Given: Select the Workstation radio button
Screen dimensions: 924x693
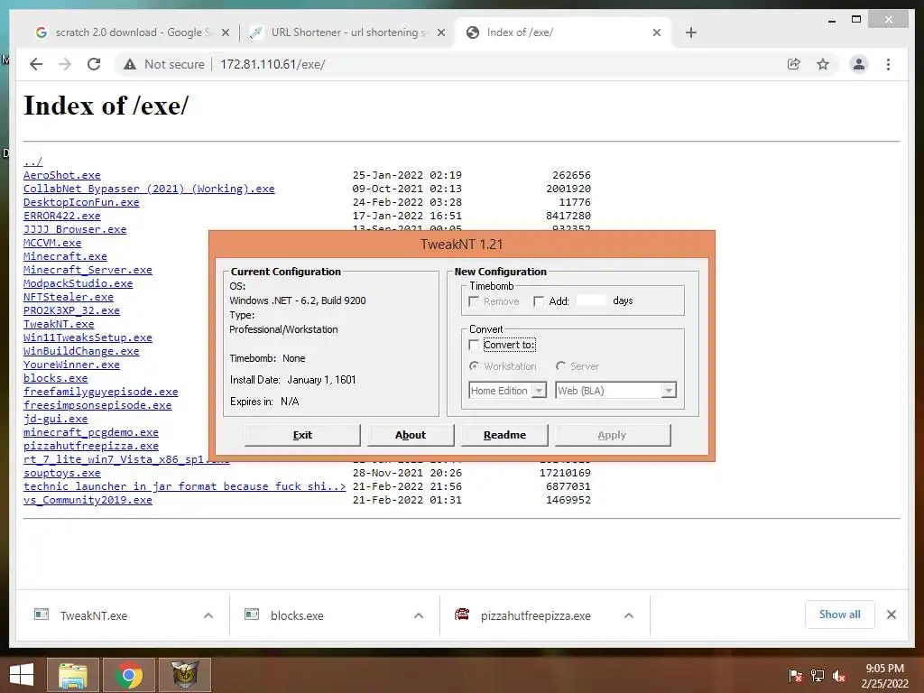Looking at the screenshot, I should [x=474, y=366].
